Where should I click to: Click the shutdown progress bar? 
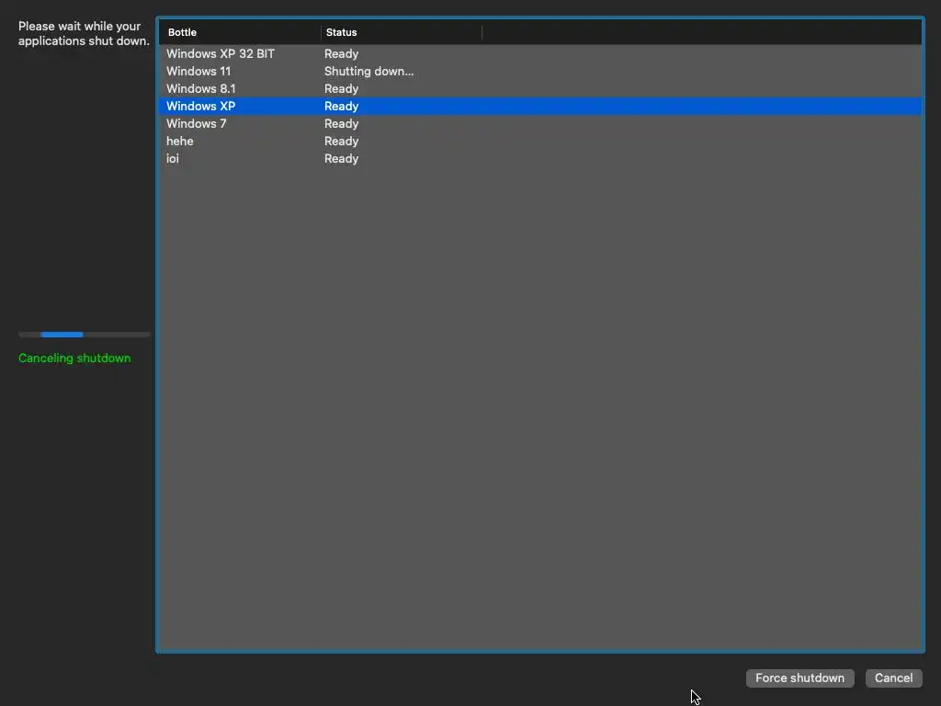point(84,335)
